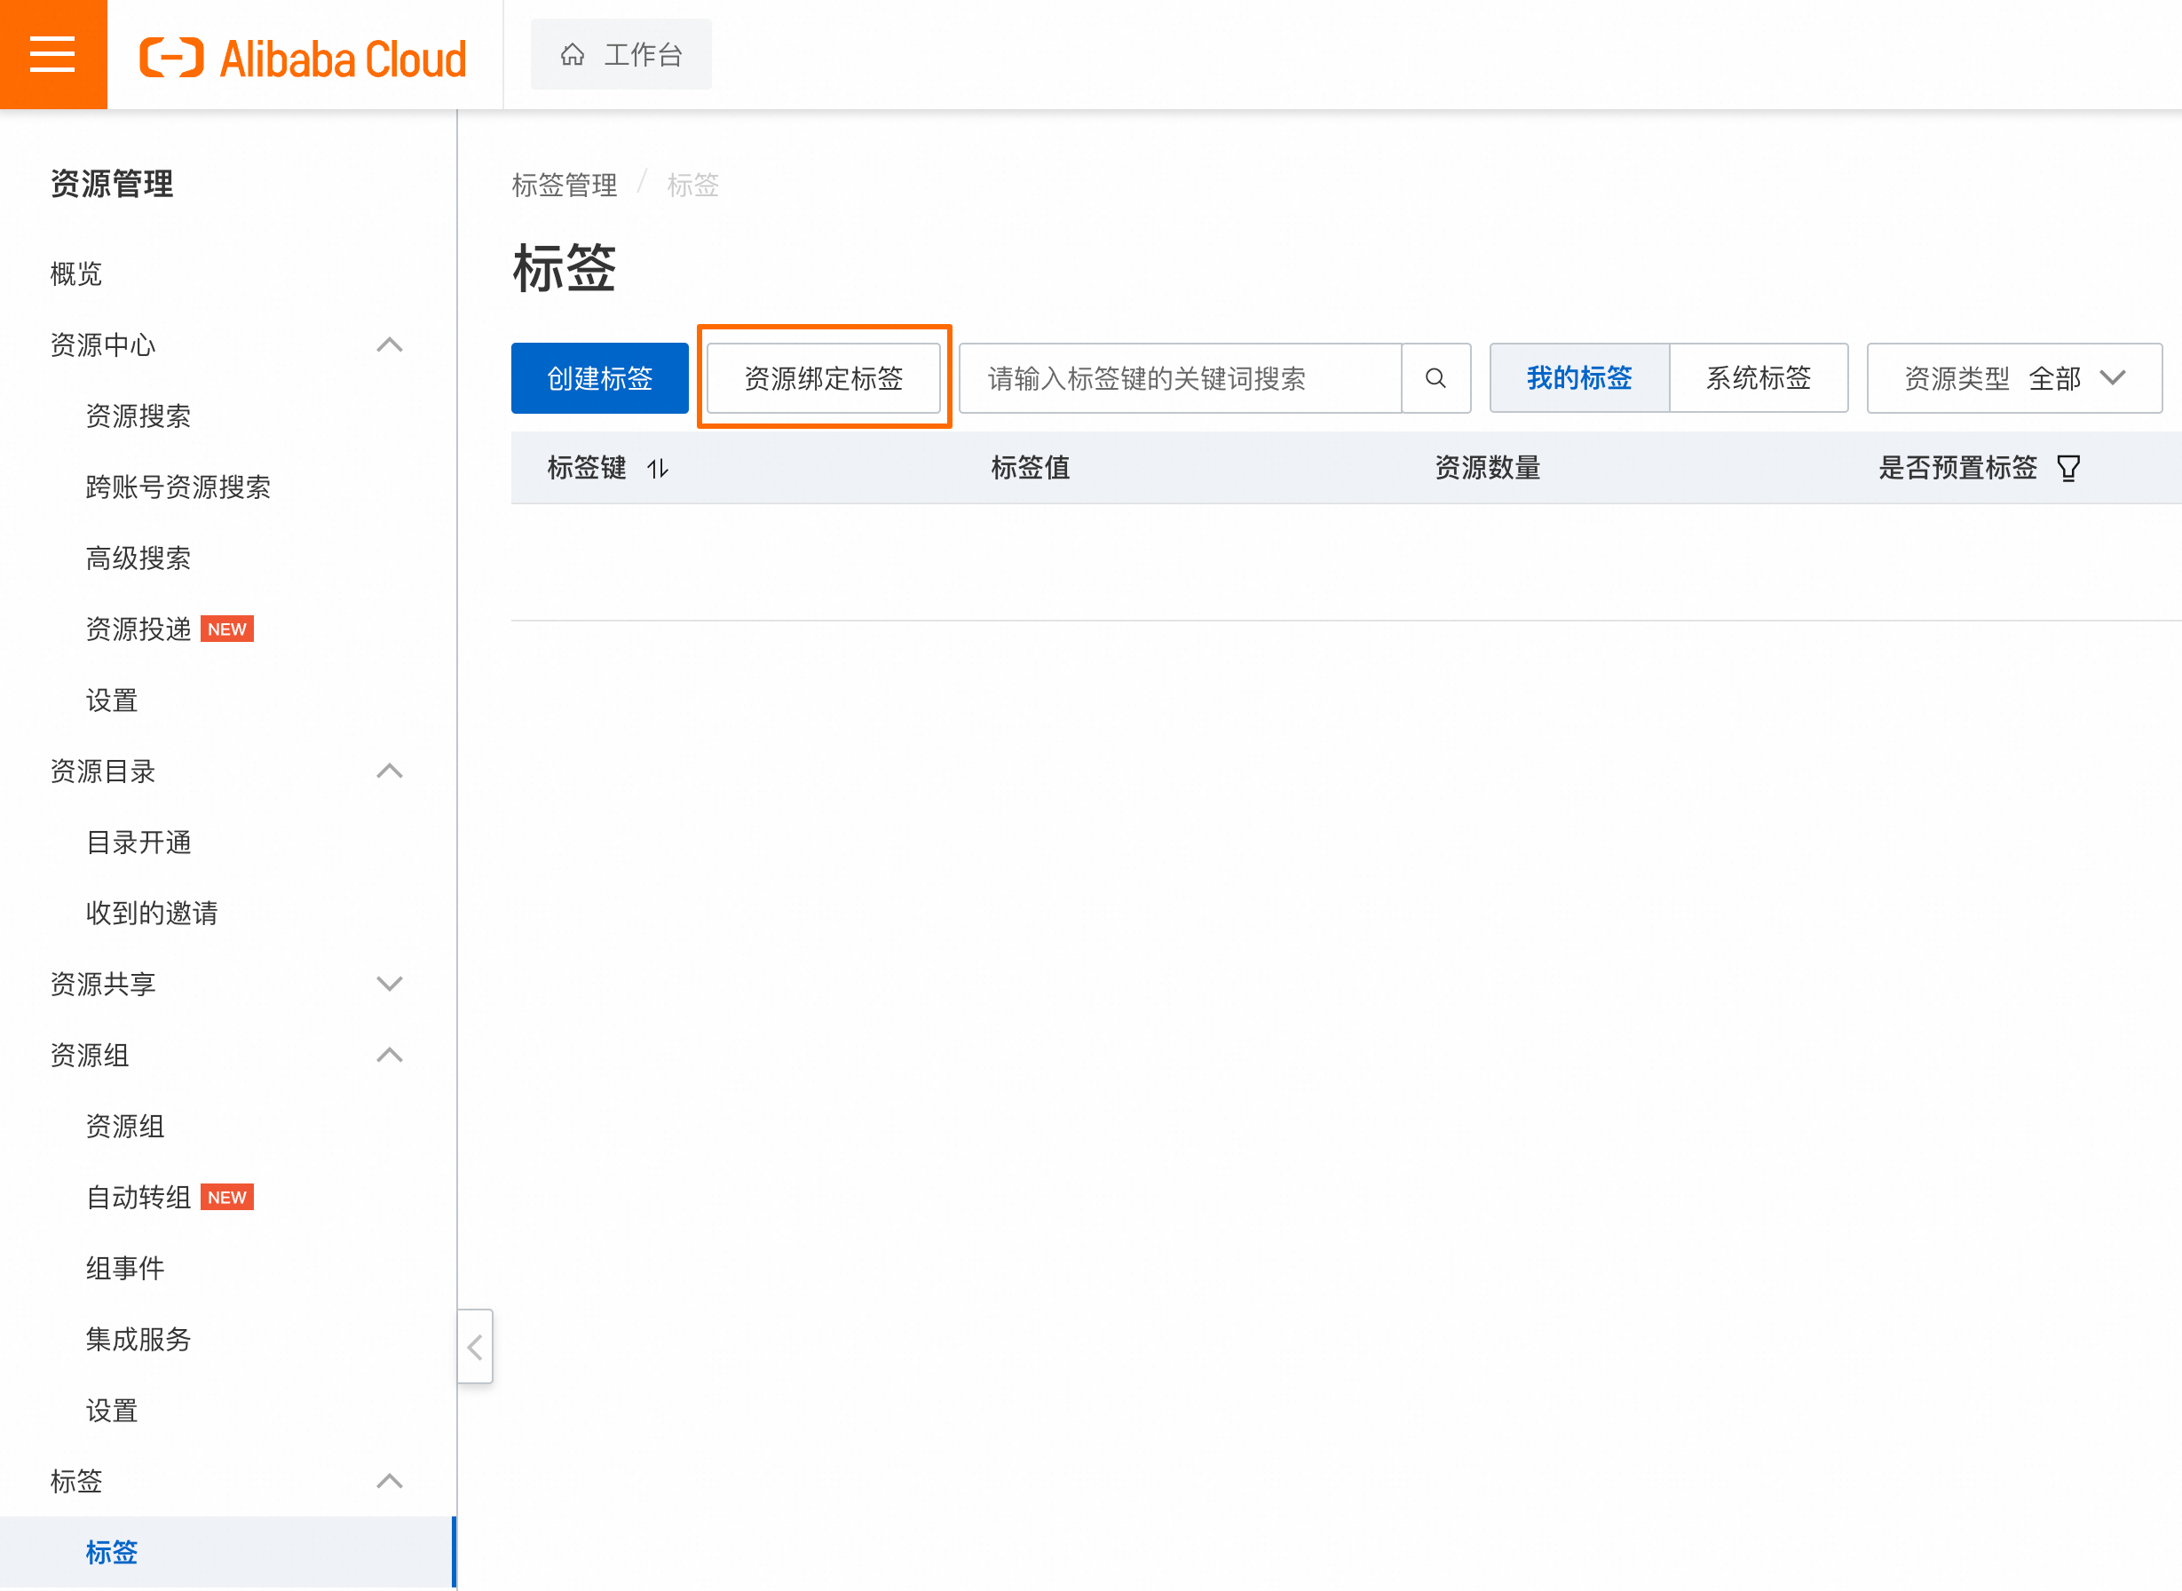Click the home icon beside 工作台
2182x1591 pixels.
(x=572, y=55)
